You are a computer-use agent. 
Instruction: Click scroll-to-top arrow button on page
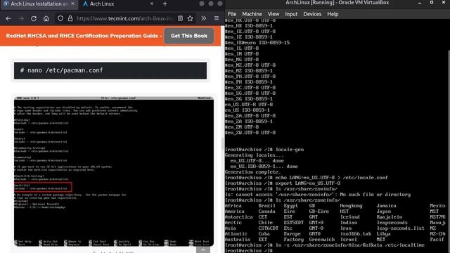pos(203,250)
